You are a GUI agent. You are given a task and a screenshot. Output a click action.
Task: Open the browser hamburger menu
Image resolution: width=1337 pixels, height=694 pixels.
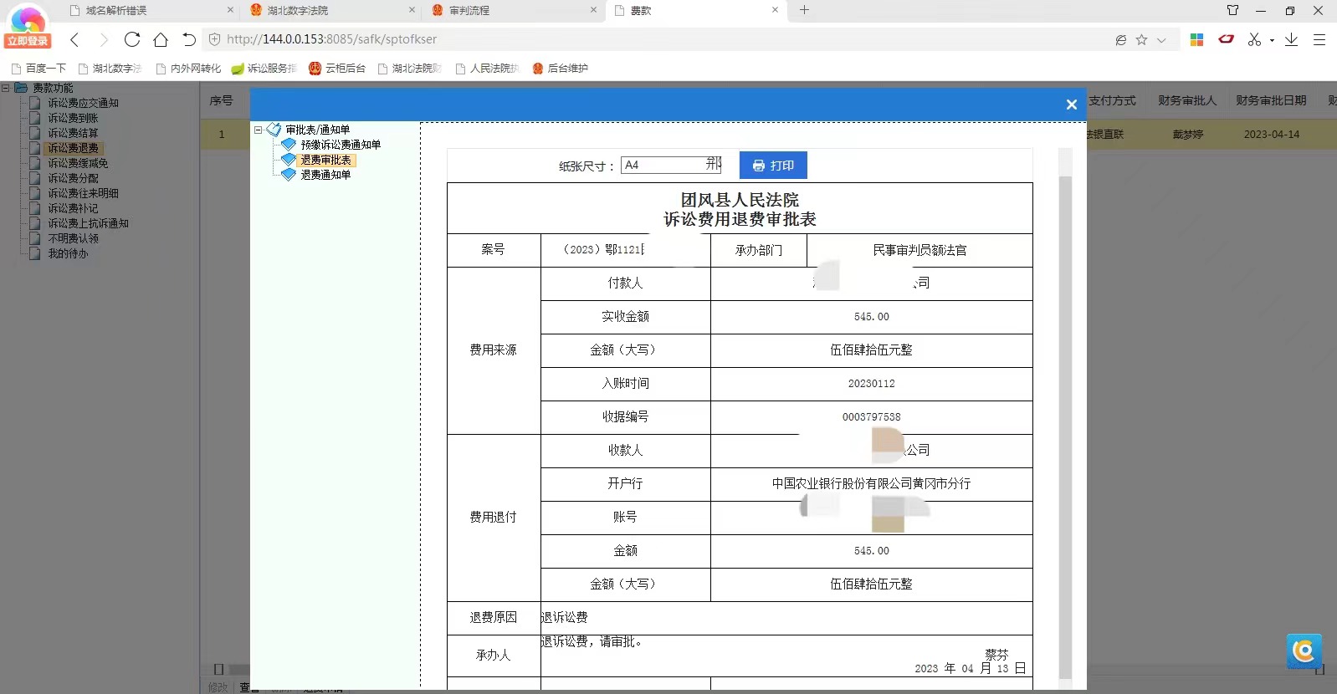tap(1319, 39)
